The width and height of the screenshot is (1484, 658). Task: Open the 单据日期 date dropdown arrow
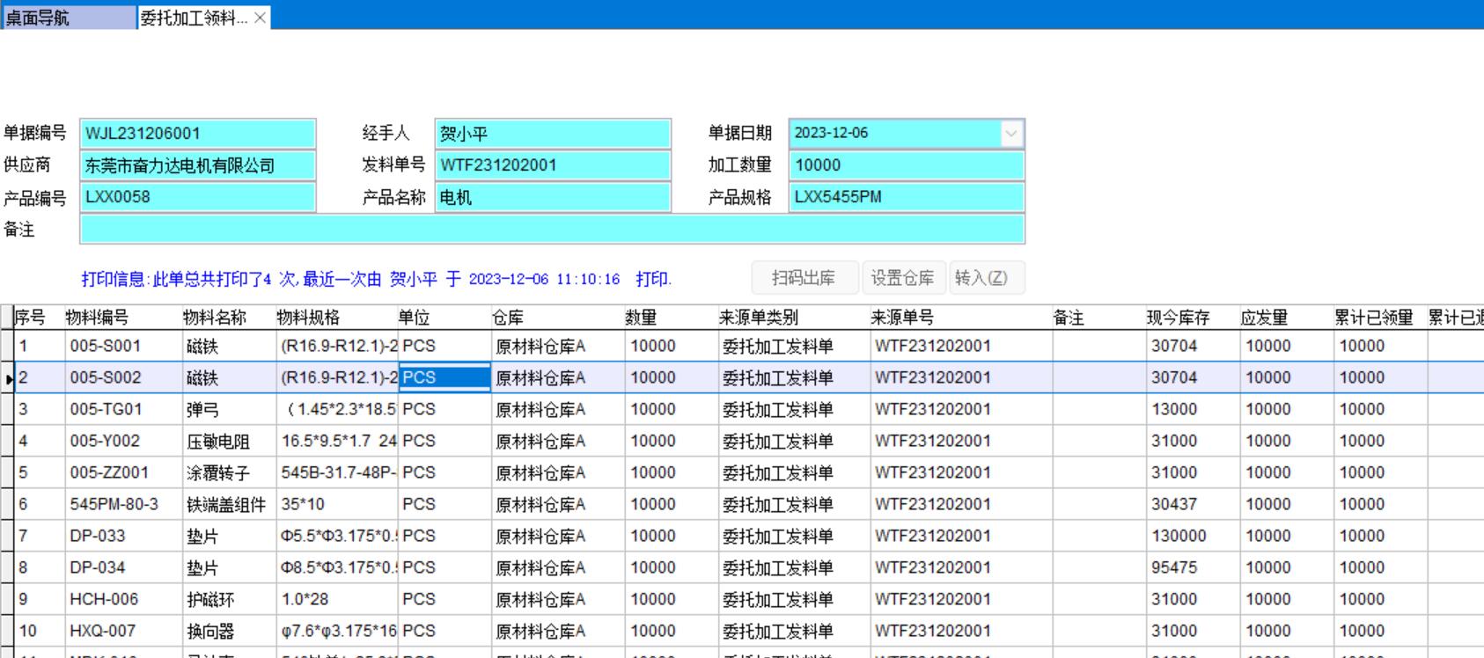coord(1011,134)
